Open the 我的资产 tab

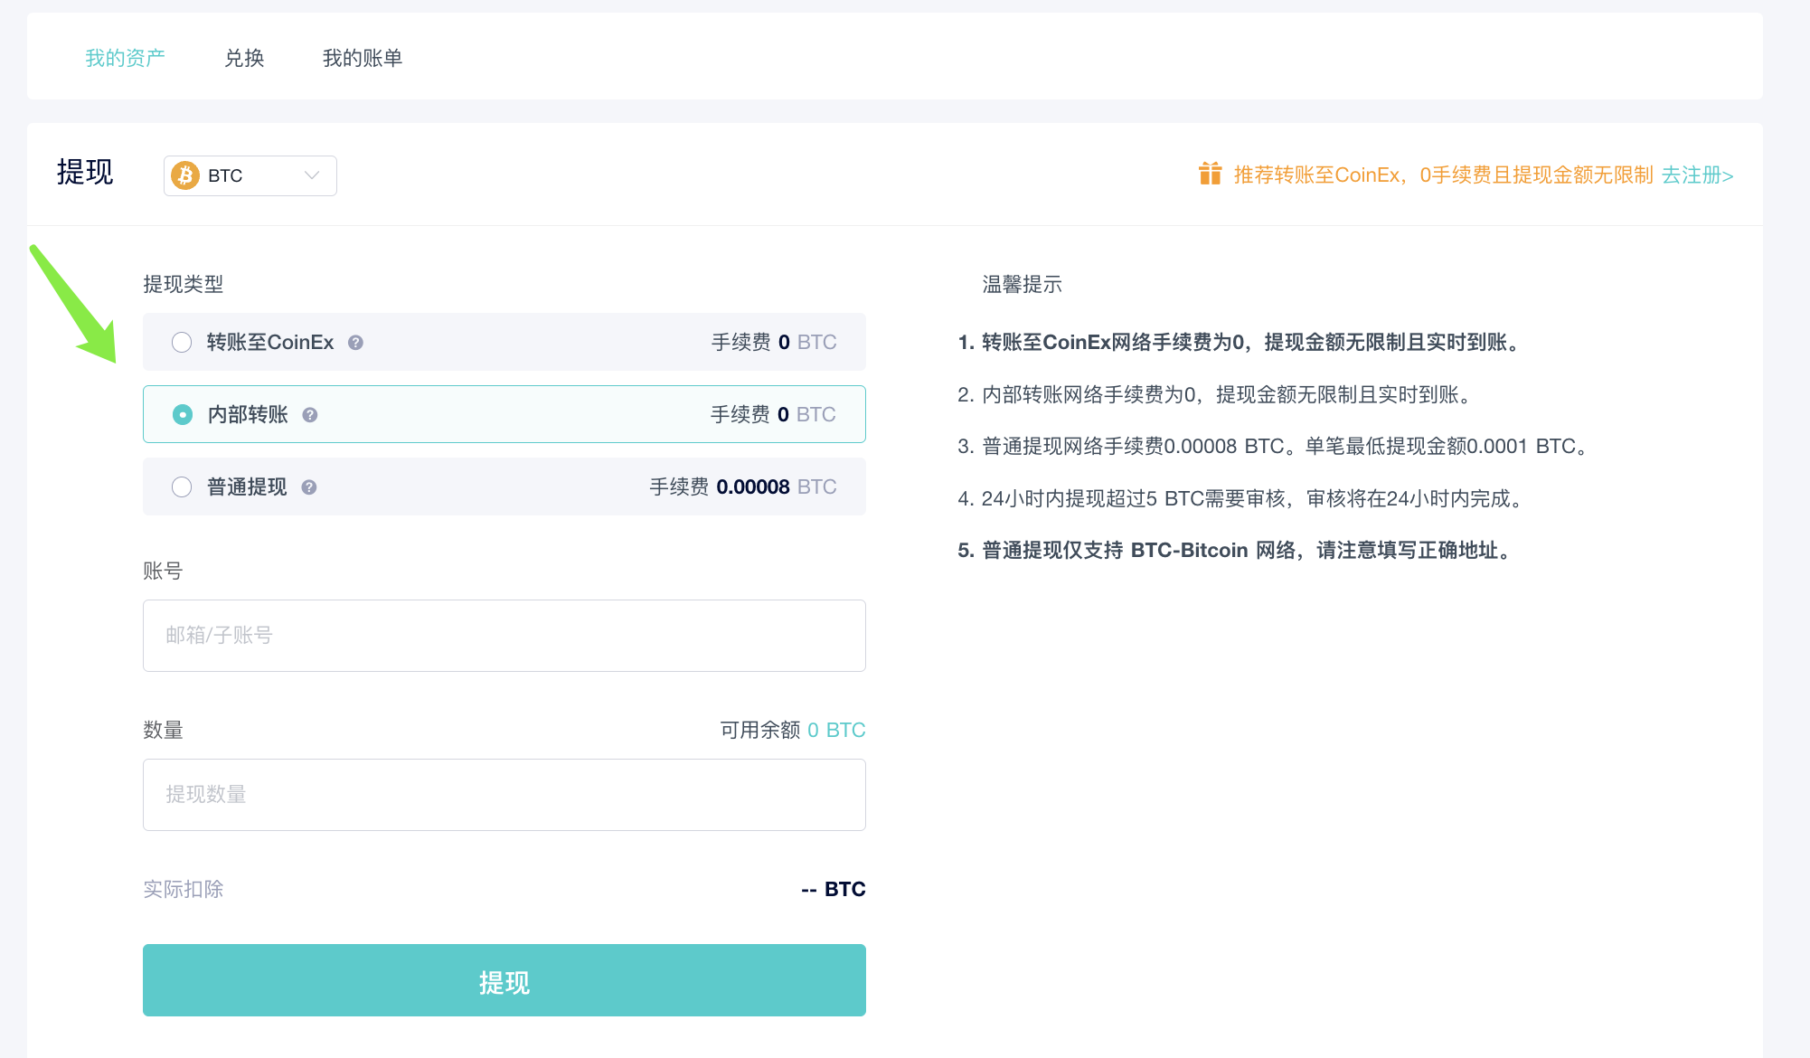(x=125, y=58)
